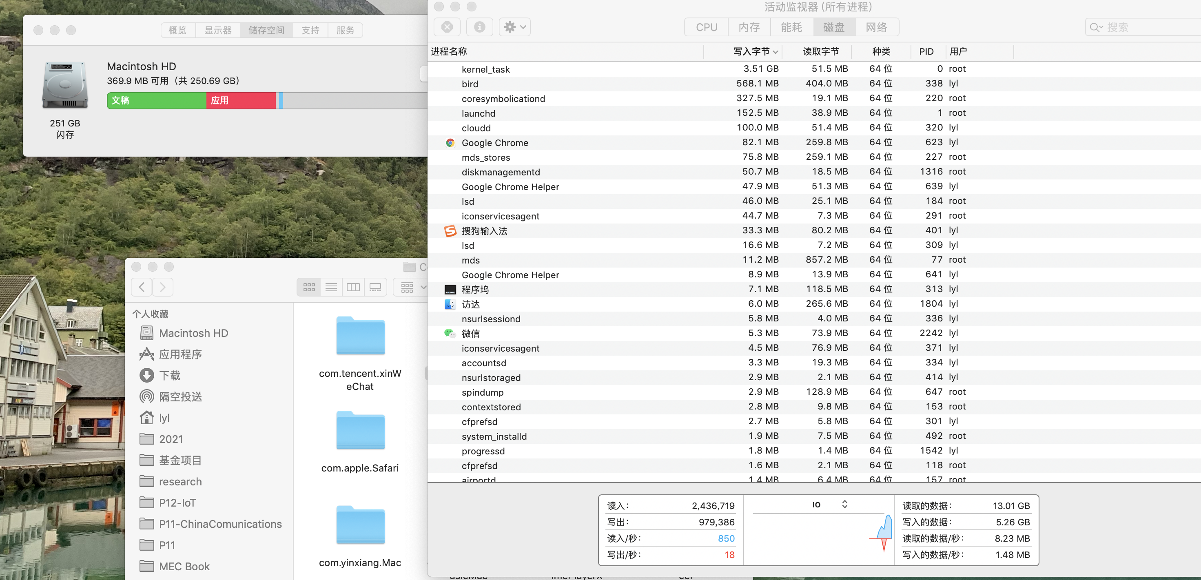Click the search field in Activity Monitor
The width and height of the screenshot is (1201, 580).
[x=1147, y=27]
